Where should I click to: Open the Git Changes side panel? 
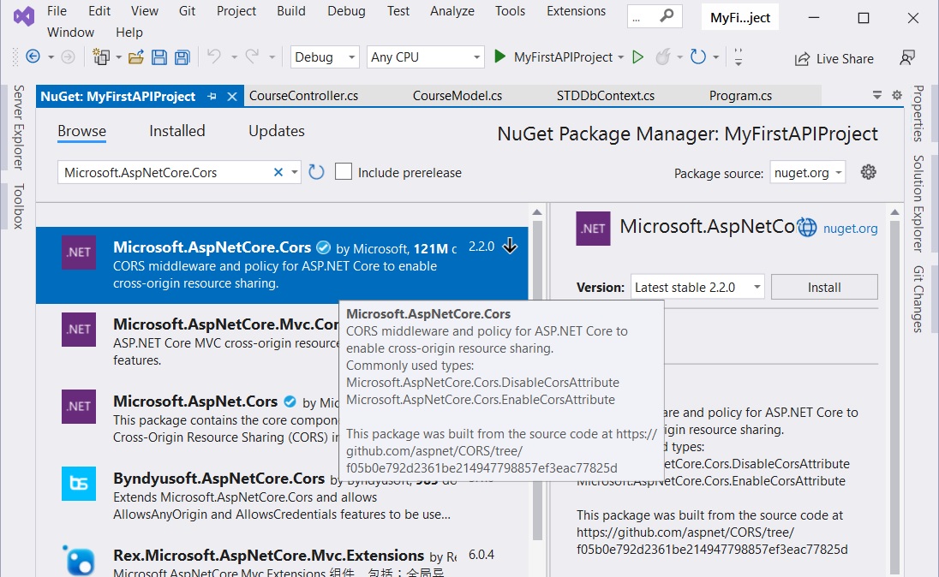(x=918, y=300)
